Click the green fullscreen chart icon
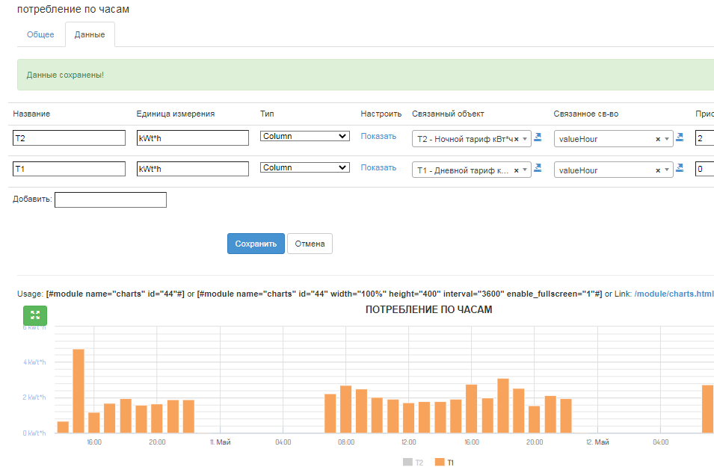Viewport: 714px width, 467px height. 34,315
